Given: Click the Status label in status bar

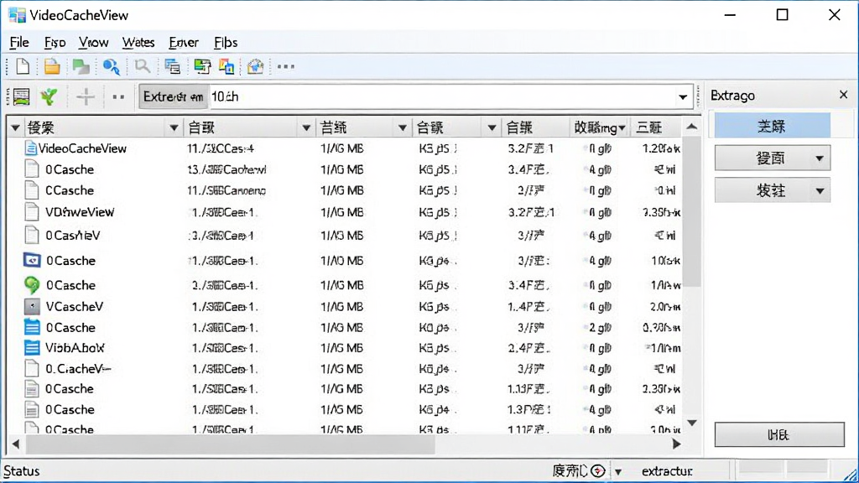Looking at the screenshot, I should pos(22,471).
